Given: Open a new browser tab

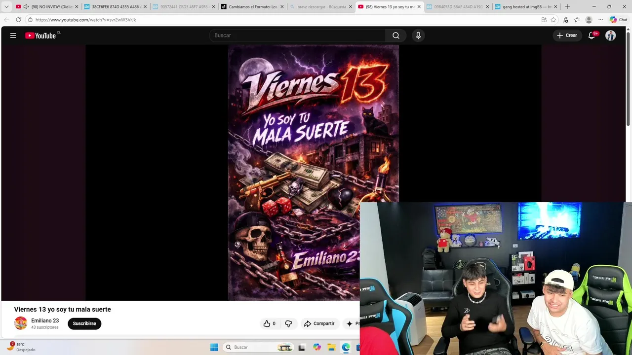Looking at the screenshot, I should tap(567, 7).
